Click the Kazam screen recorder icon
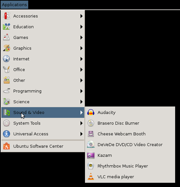The width and height of the screenshot is (180, 187). pyautogui.click(x=91, y=155)
